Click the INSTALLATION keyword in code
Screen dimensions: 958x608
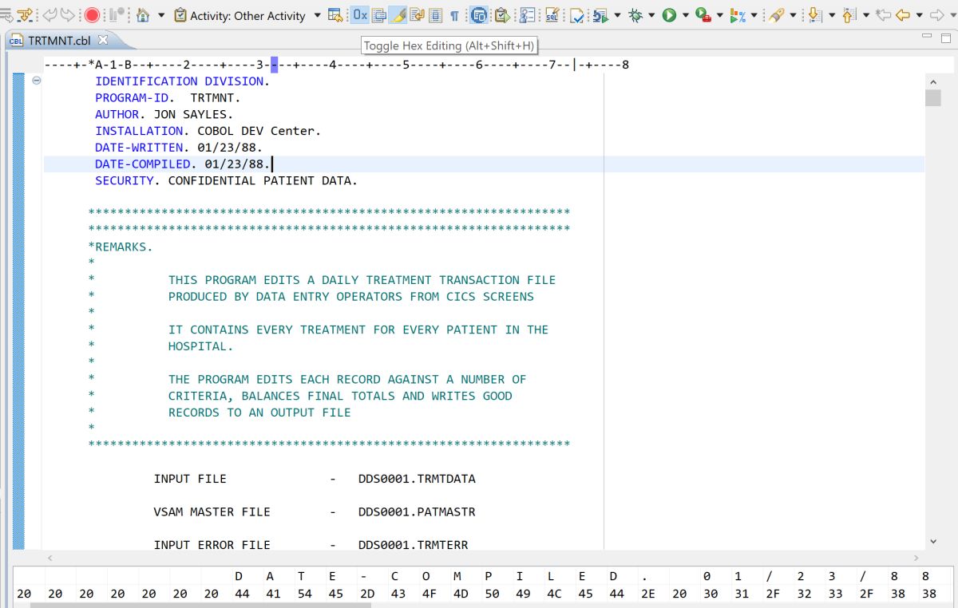click(139, 131)
